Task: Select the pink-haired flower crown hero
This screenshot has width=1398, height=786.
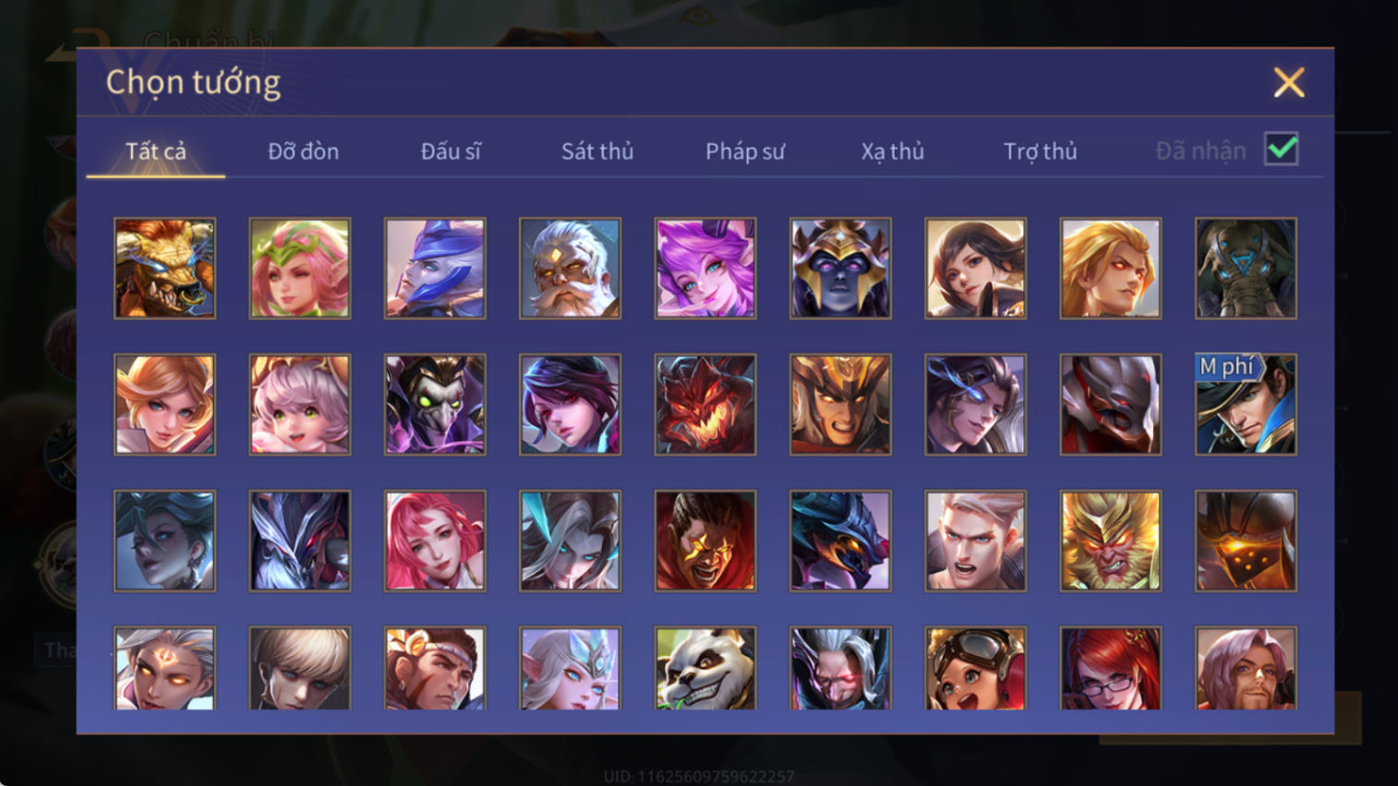Action: (x=300, y=268)
